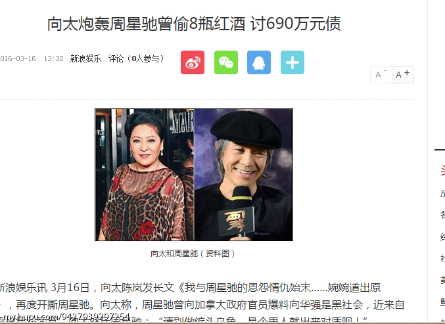Share article via QQ penguin icon
Screen dimensions: 445x324
tap(259, 62)
